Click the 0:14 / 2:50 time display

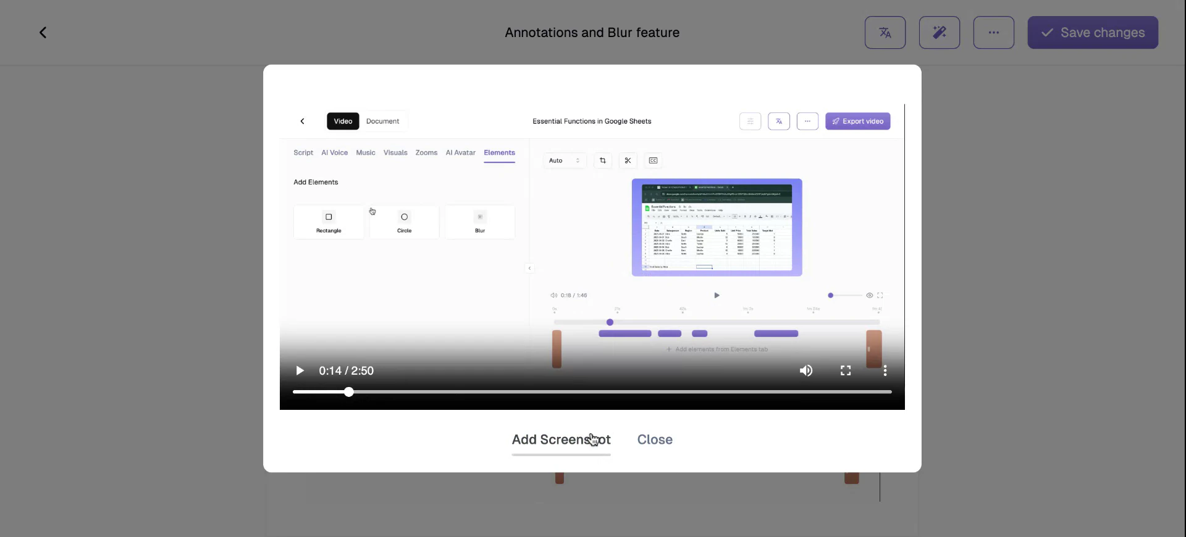pos(346,371)
